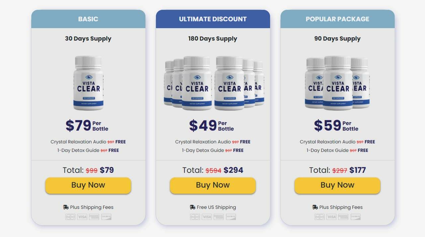The width and height of the screenshot is (425, 237).
Task: Click the single Vista Clear bottle image
Action: [88, 83]
